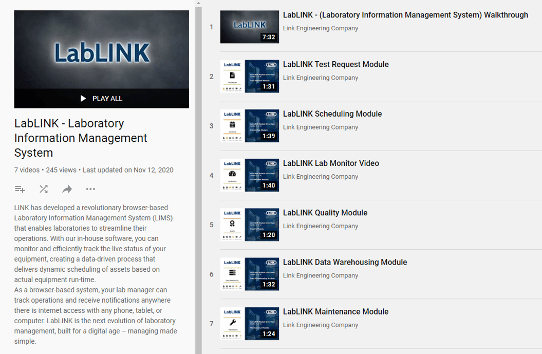
Task: Visit channel link under Lab Monitor Video
Action: click(320, 176)
